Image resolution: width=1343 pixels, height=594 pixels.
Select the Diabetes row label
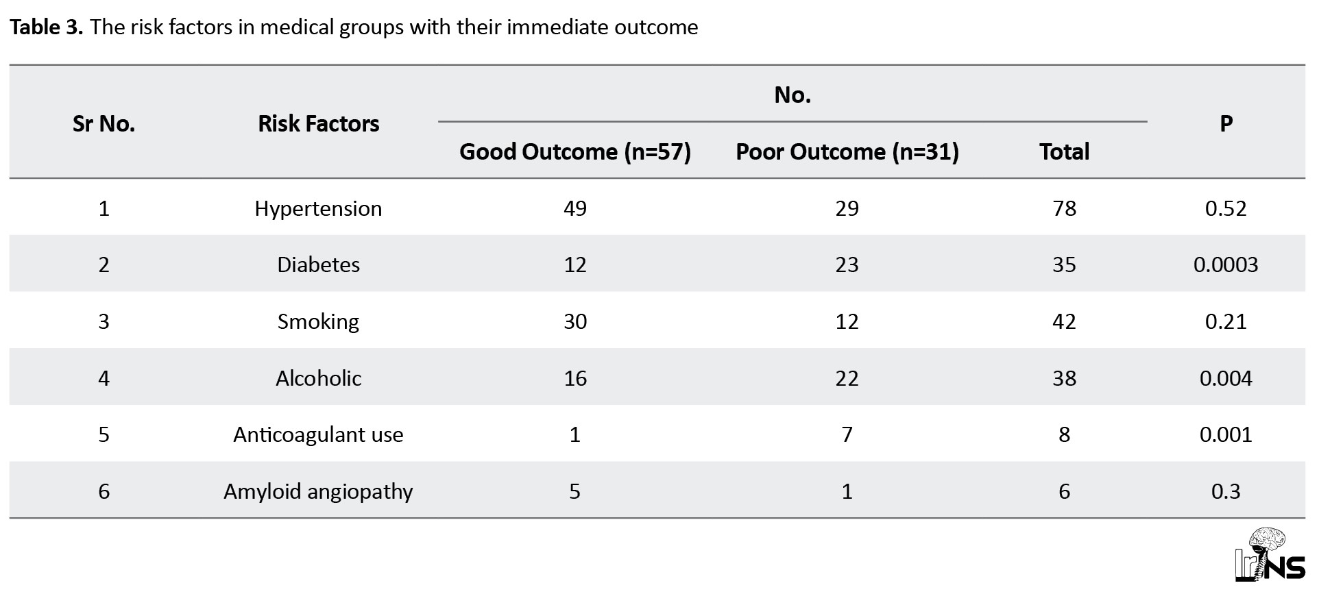(318, 264)
